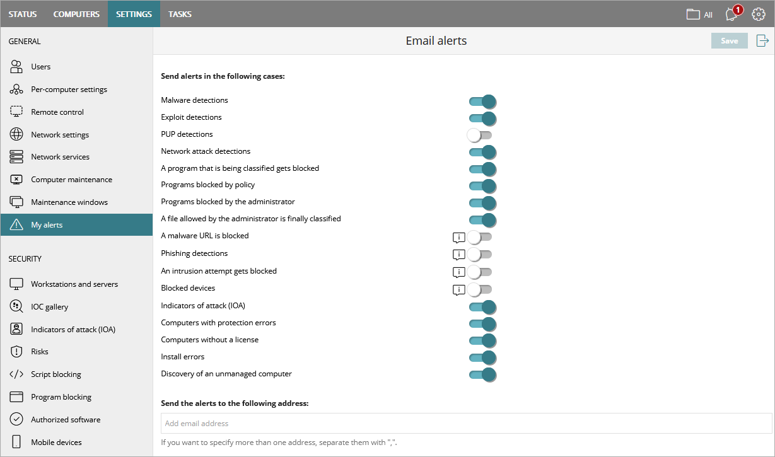This screenshot has height=457, width=775.
Task: Switch to the COMPUTERS tab
Action: [76, 13]
